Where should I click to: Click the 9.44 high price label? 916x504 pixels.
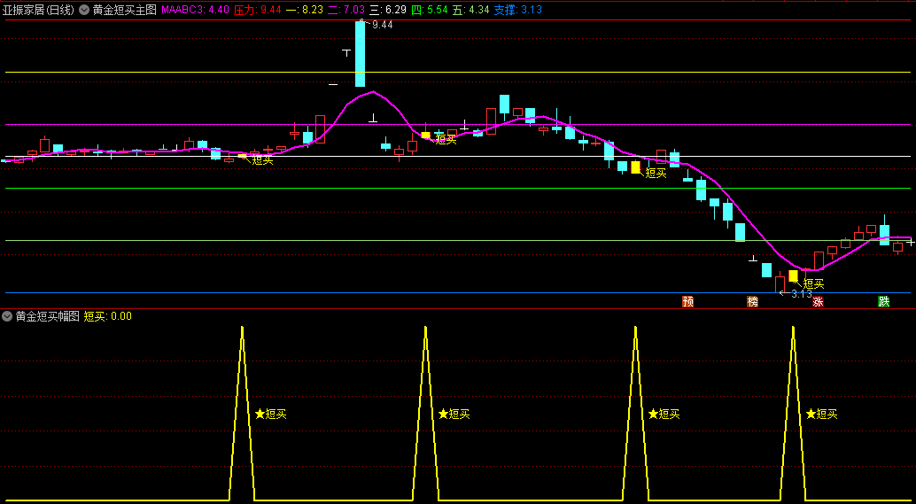coord(382,25)
